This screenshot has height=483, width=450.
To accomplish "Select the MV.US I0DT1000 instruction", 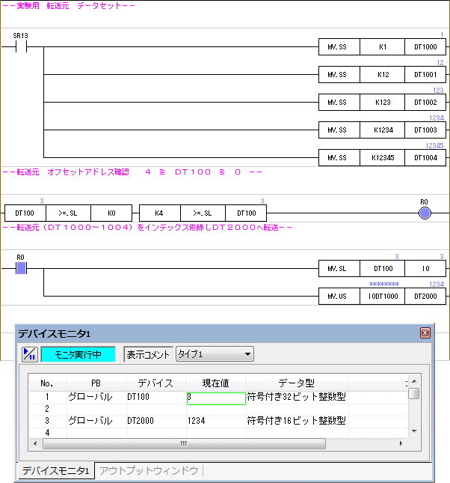I will (x=382, y=296).
